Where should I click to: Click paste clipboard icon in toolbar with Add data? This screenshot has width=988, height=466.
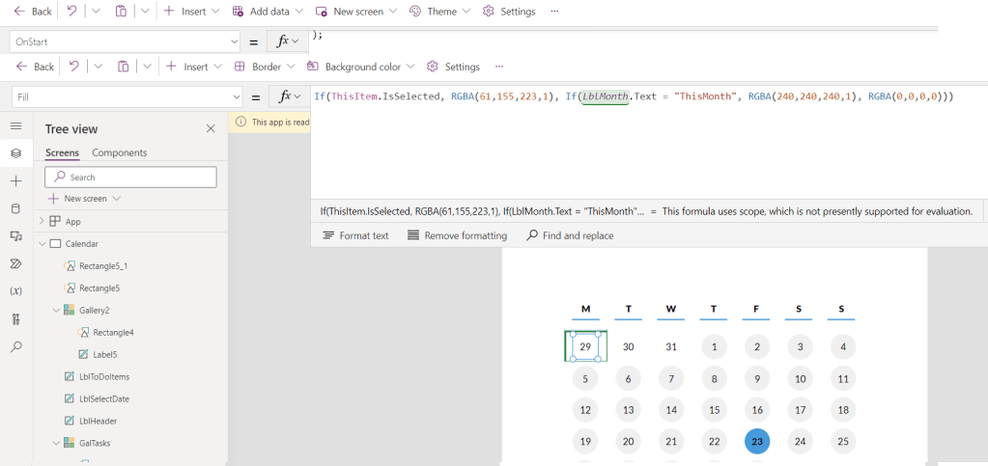(x=121, y=12)
